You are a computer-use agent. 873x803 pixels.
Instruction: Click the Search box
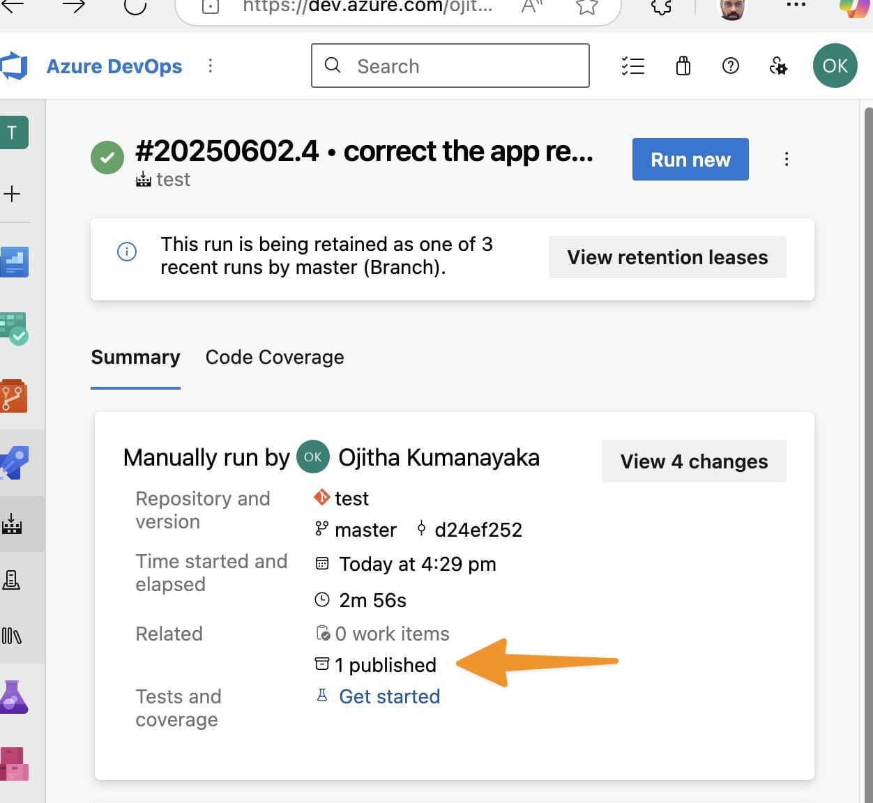450,66
